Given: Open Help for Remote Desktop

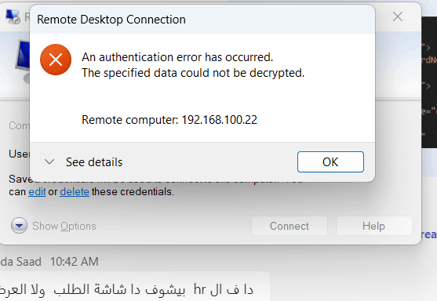Looking at the screenshot, I should tap(374, 226).
